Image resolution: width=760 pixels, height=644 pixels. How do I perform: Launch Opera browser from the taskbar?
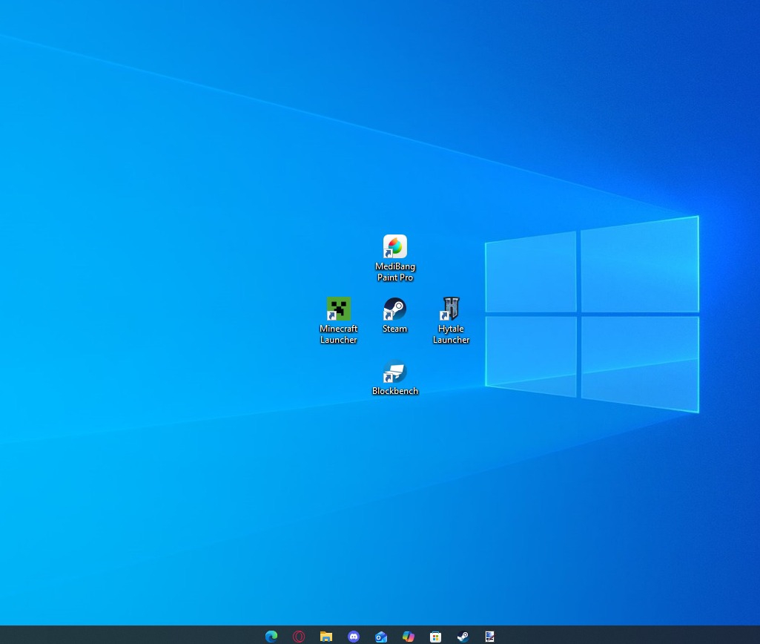pos(299,636)
